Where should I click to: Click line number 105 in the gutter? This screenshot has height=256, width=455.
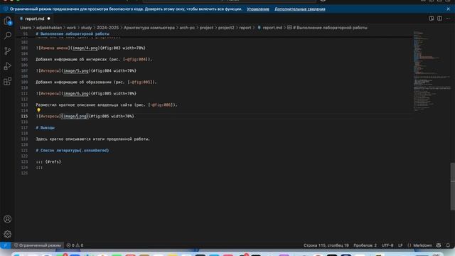tap(24, 59)
